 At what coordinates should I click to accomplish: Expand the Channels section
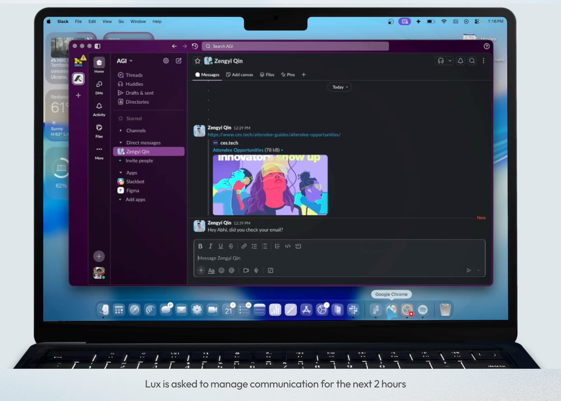click(120, 130)
